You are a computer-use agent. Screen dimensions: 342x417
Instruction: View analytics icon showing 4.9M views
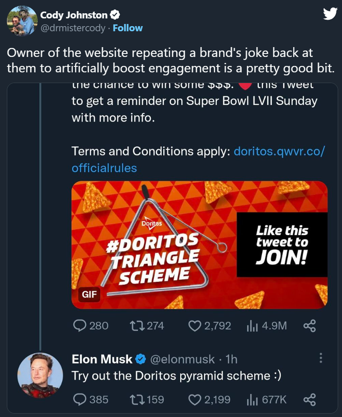coord(252,326)
